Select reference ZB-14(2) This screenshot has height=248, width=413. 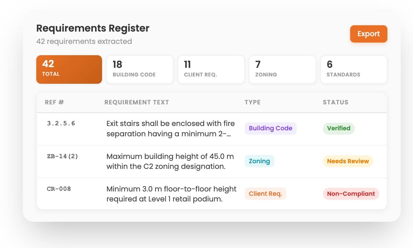[x=63, y=156]
